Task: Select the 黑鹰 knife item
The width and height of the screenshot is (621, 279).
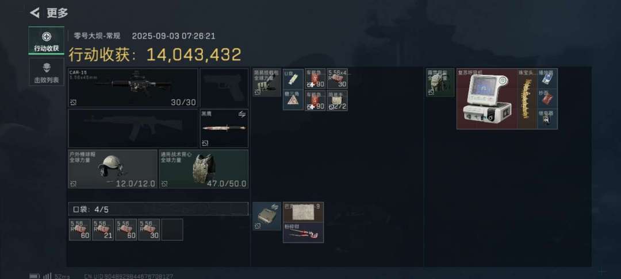Action: [224, 129]
